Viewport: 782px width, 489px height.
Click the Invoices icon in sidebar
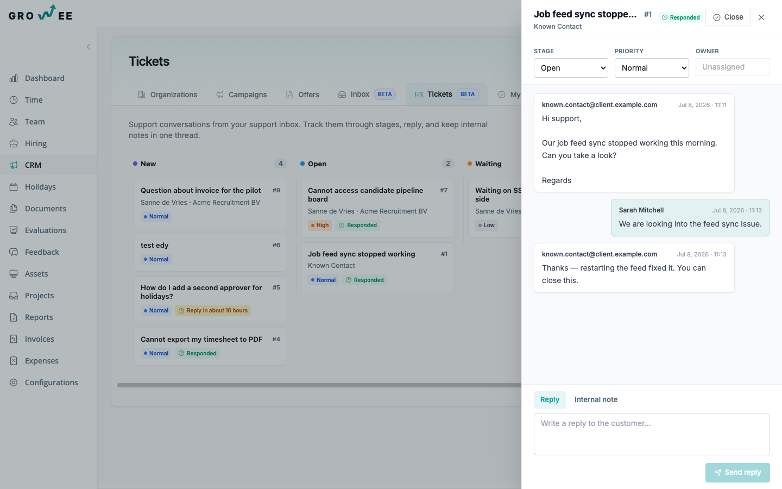coord(14,339)
